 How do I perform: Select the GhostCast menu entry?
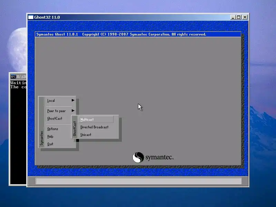pos(55,118)
